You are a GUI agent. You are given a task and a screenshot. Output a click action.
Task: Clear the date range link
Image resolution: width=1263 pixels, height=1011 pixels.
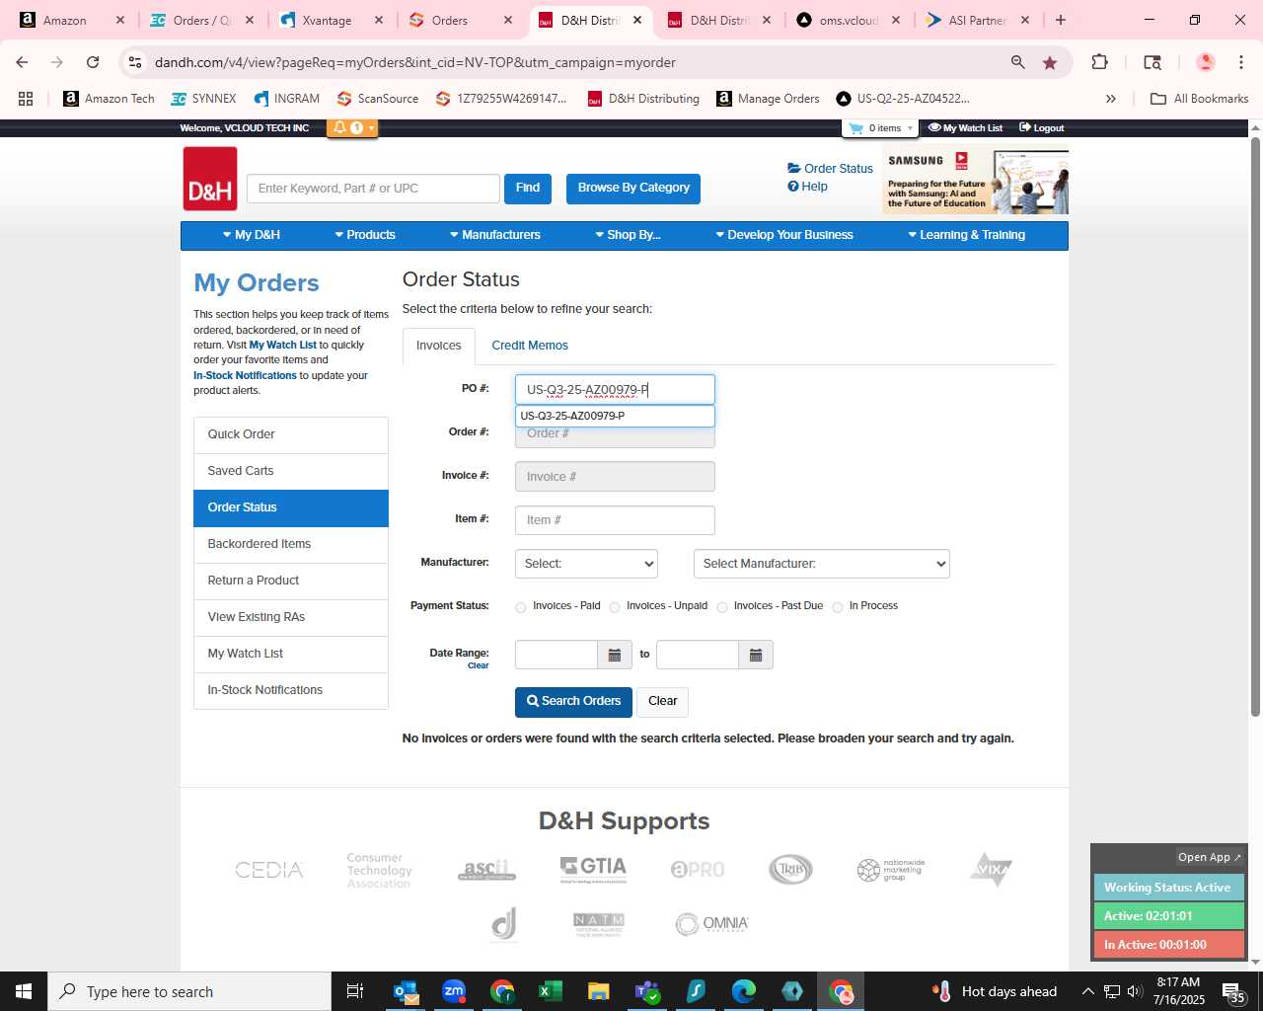click(x=478, y=666)
